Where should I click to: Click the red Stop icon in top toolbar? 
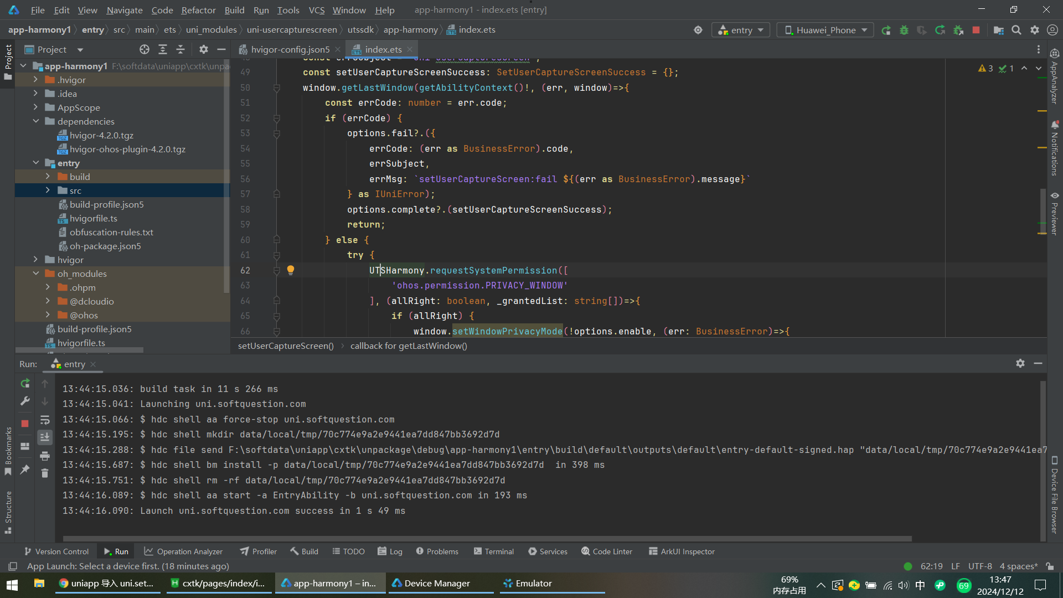976,30
